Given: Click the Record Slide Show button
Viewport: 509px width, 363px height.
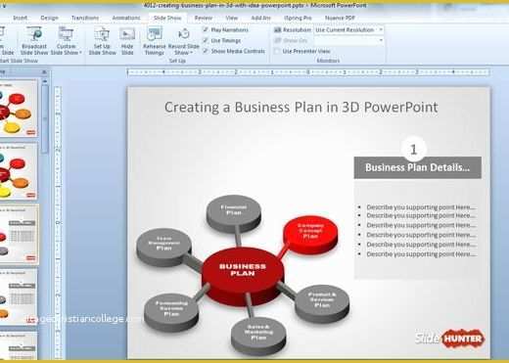Looking at the screenshot, I should pyautogui.click(x=184, y=41).
